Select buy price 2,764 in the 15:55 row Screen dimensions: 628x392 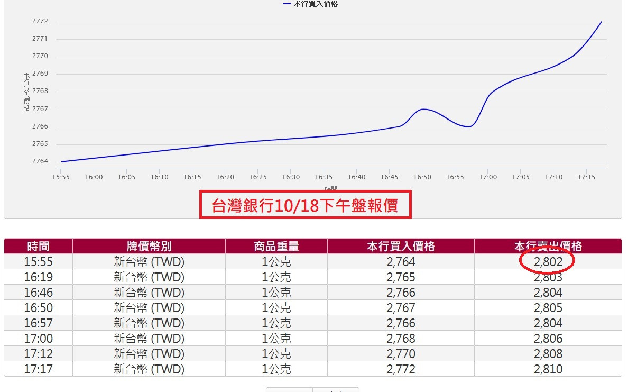tap(401, 262)
